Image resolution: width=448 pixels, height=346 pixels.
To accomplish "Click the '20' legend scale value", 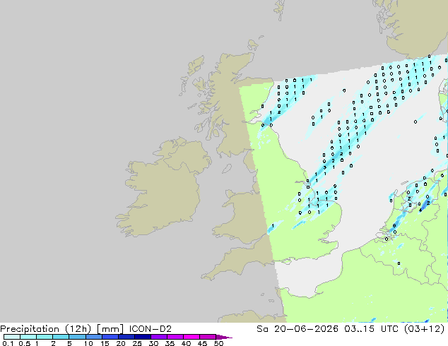I will (121, 343).
